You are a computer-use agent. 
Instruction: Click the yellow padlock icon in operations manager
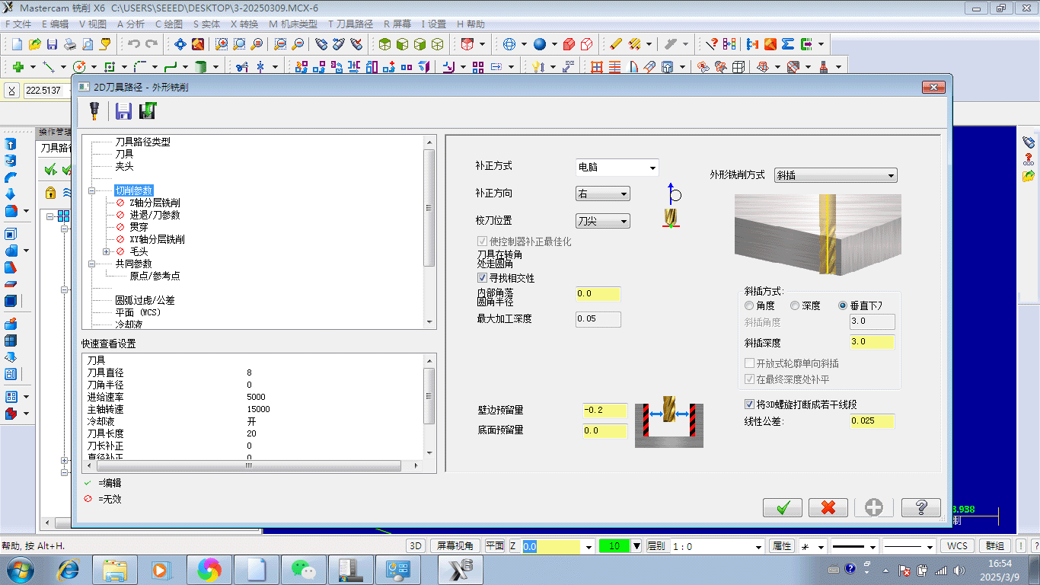pyautogui.click(x=51, y=192)
